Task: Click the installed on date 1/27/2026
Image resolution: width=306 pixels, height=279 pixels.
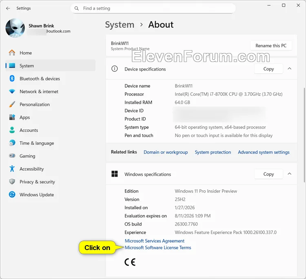Action: (x=184, y=207)
